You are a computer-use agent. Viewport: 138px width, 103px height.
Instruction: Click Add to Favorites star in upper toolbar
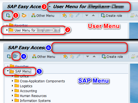pyautogui.click(x=64, y=15)
